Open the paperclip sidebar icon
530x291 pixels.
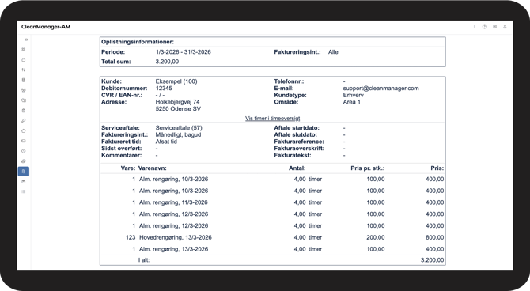(x=24, y=161)
